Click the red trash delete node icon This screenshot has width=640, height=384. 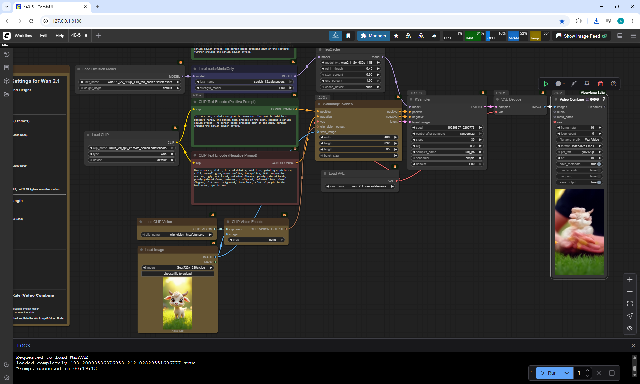point(600,84)
